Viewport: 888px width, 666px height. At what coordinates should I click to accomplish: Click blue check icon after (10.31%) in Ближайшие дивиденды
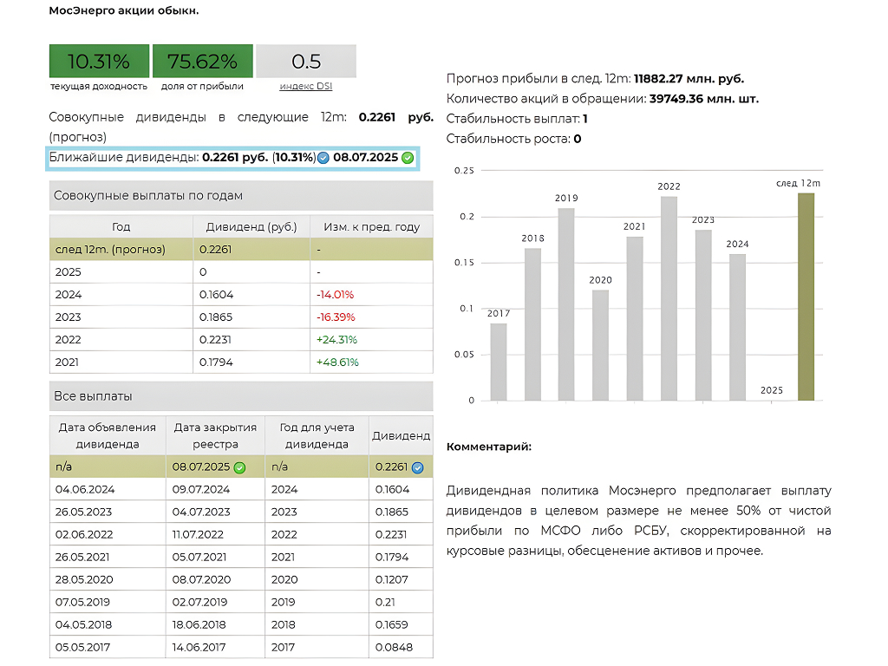(x=323, y=158)
